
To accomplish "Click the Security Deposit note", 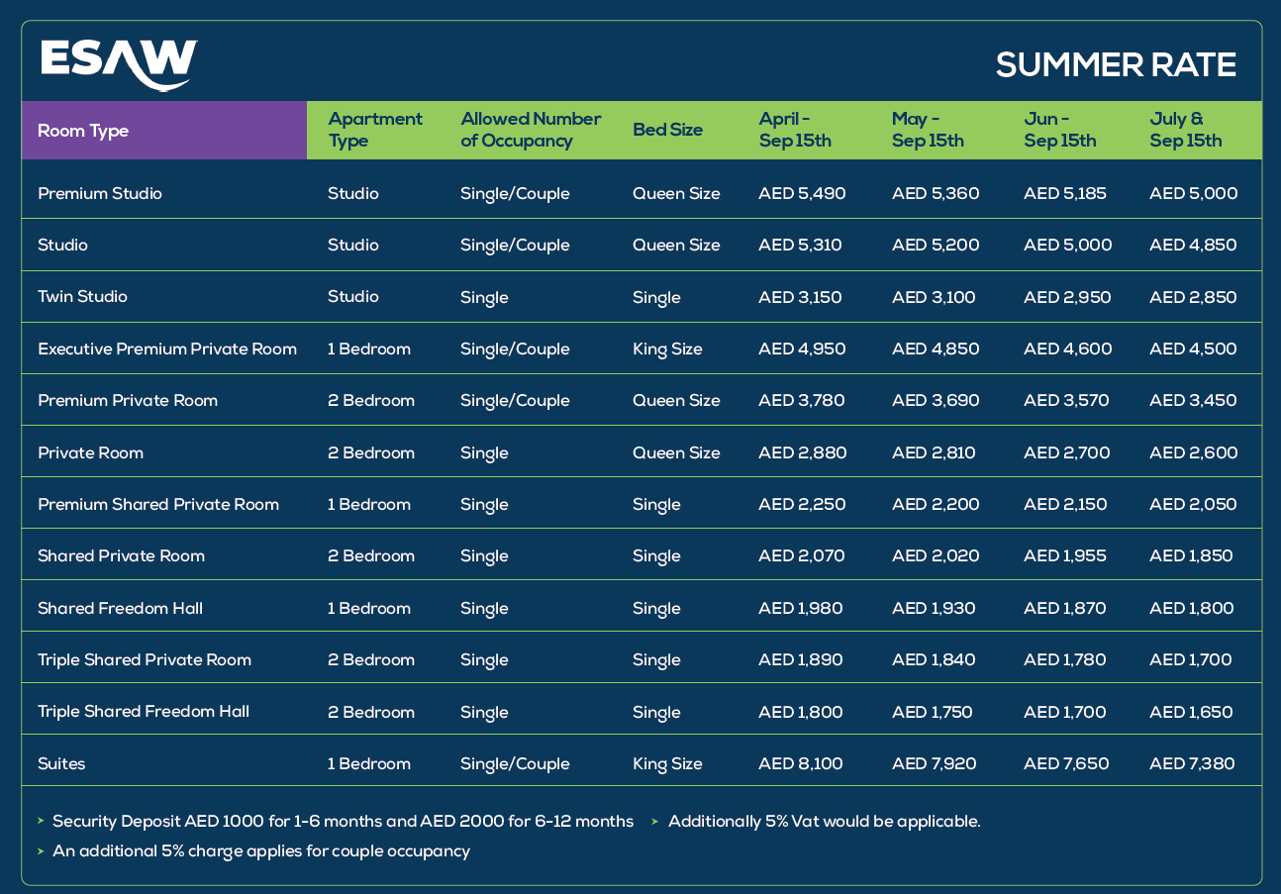I will coord(343,821).
